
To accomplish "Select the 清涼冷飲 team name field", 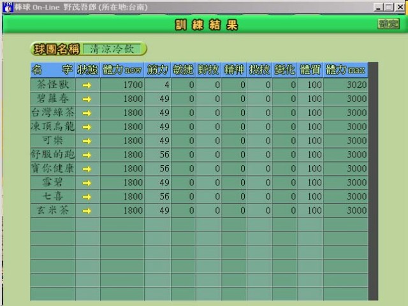I will point(113,49).
